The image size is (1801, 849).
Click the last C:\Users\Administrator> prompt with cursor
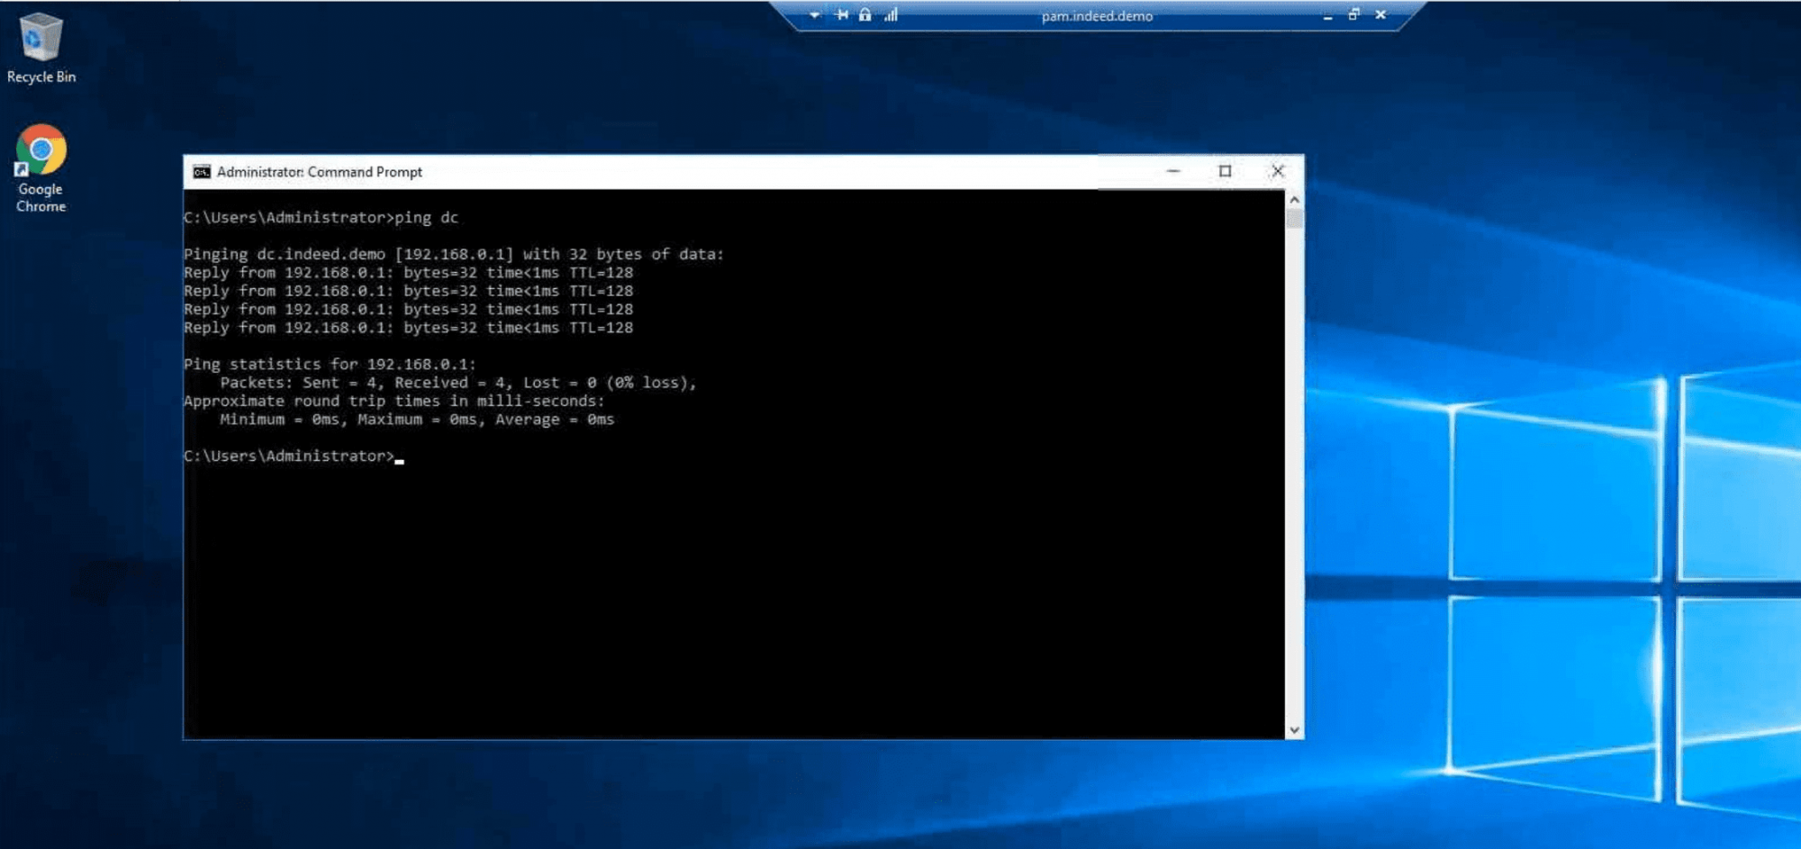pyautogui.click(x=294, y=456)
